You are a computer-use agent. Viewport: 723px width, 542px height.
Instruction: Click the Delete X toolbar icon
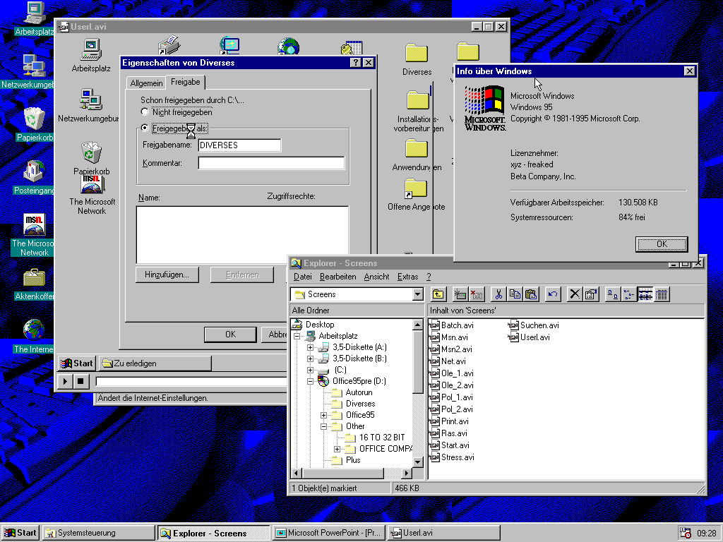575,294
